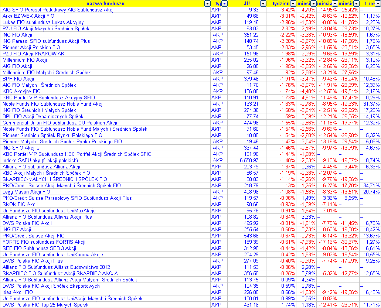The width and height of the screenshot is (381, 308).
Task: Click 'PZU FIO Akcji KRAKOWIAK' fund name
Action: pos(34,54)
